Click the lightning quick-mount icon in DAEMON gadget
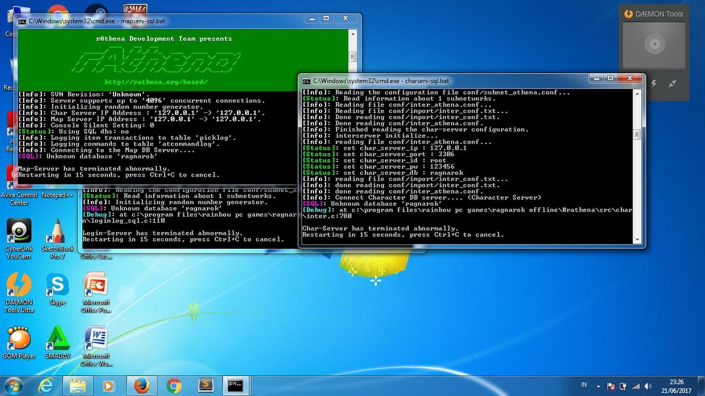Image resolution: width=705 pixels, height=396 pixels. pyautogui.click(x=654, y=84)
